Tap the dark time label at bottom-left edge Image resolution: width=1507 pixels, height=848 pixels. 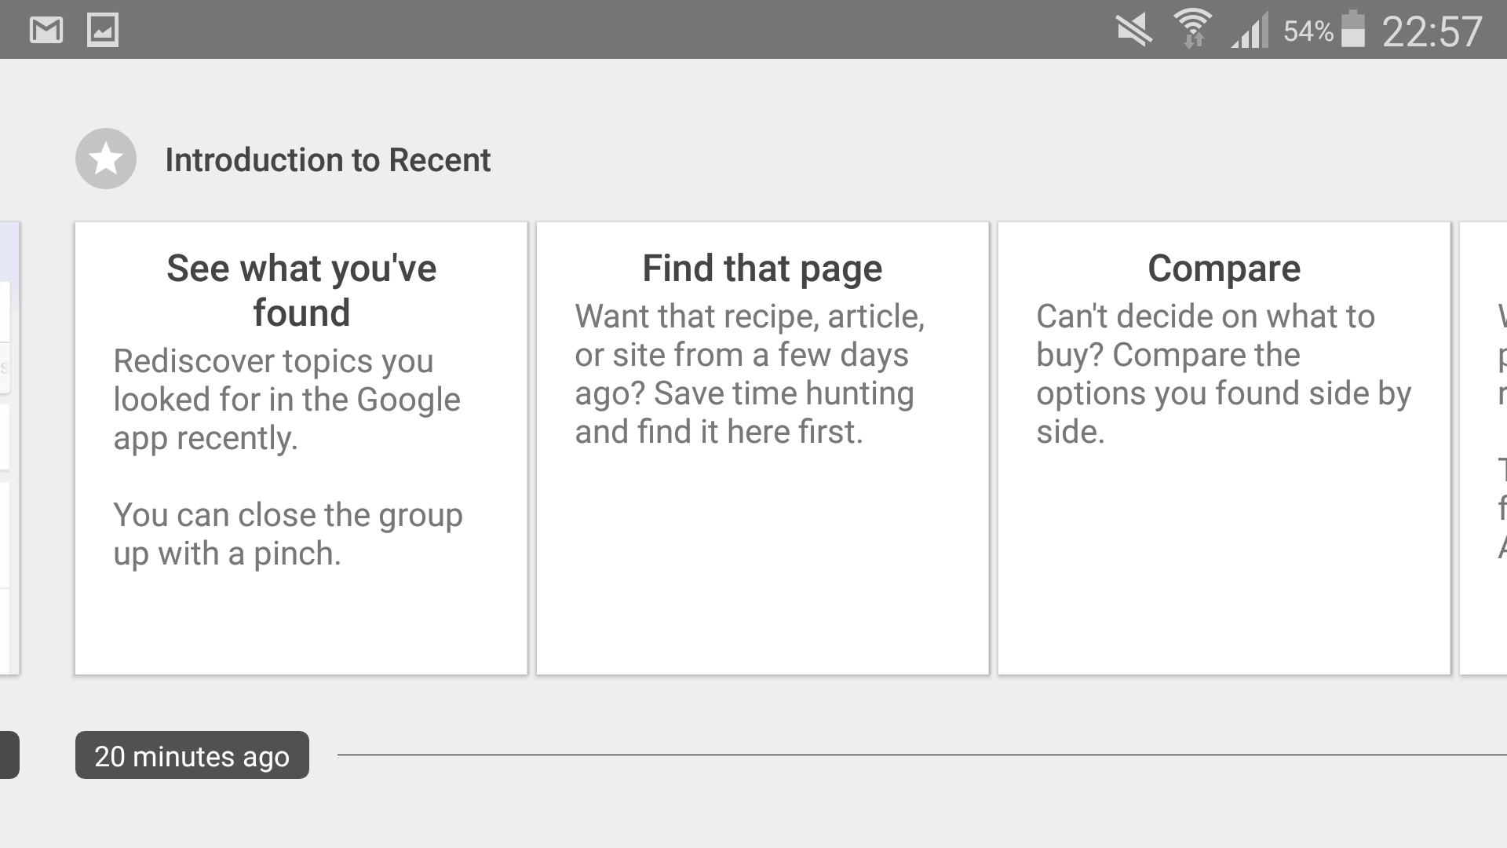(9, 755)
